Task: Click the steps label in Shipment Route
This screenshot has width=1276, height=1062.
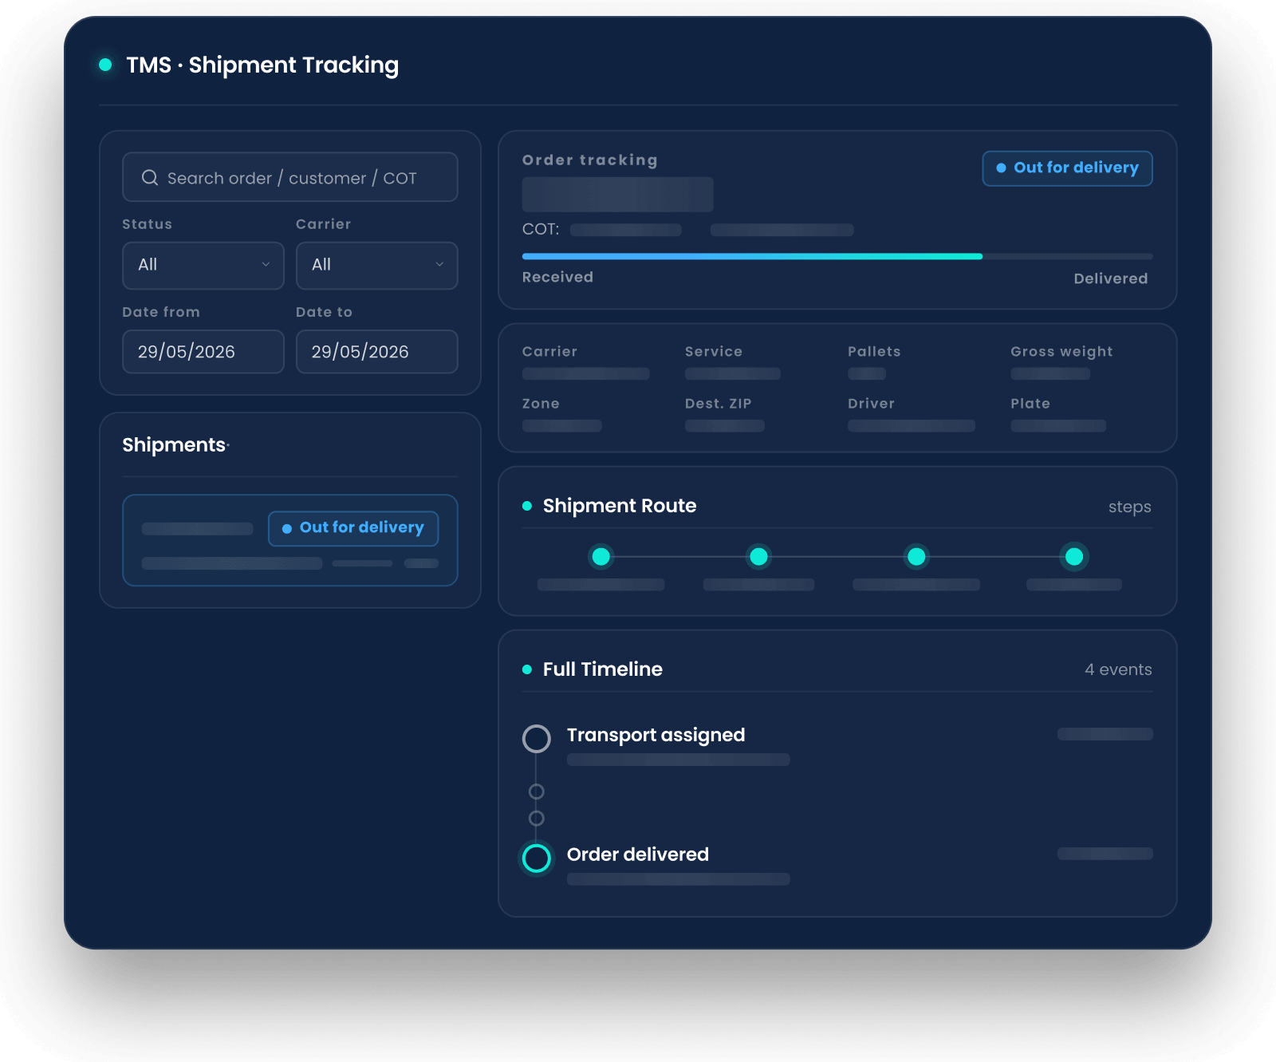Action: (1129, 507)
